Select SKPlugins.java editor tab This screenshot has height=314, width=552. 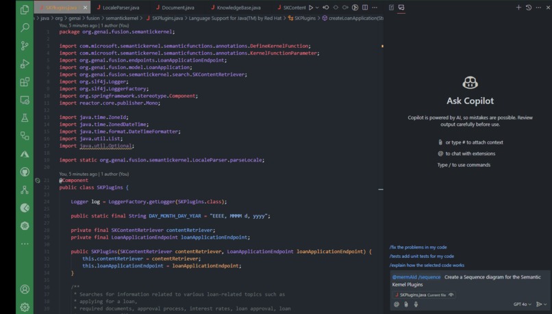62,8
